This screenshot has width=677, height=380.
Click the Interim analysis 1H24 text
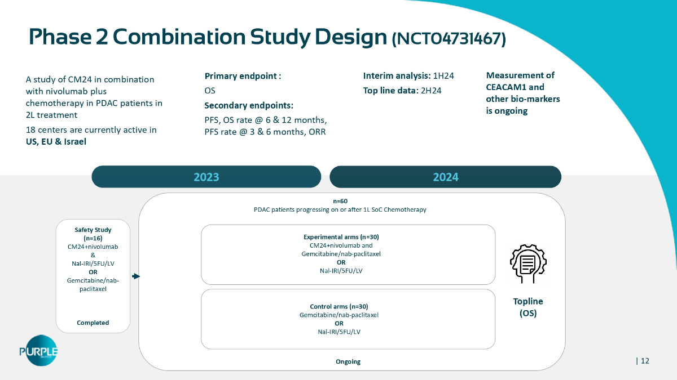point(408,75)
